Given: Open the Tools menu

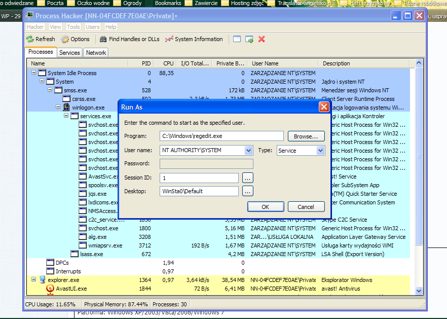Looking at the screenshot, I should tap(73, 27).
